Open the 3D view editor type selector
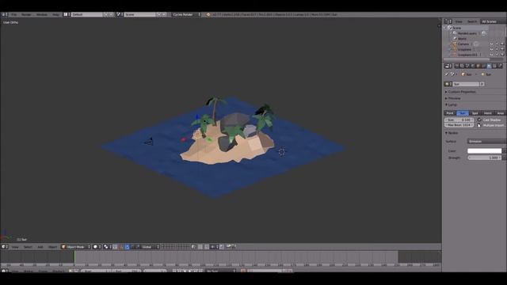The height and width of the screenshot is (285, 507). (5, 247)
